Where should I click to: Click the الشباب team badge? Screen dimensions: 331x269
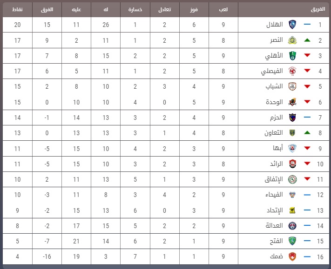[x=292, y=86]
